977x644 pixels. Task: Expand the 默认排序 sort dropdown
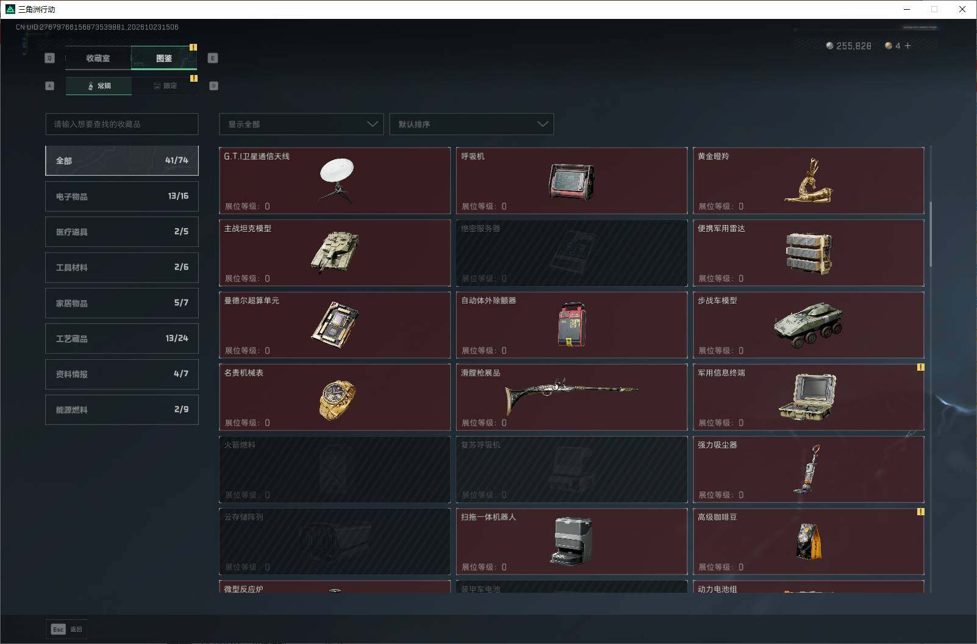[x=471, y=124]
